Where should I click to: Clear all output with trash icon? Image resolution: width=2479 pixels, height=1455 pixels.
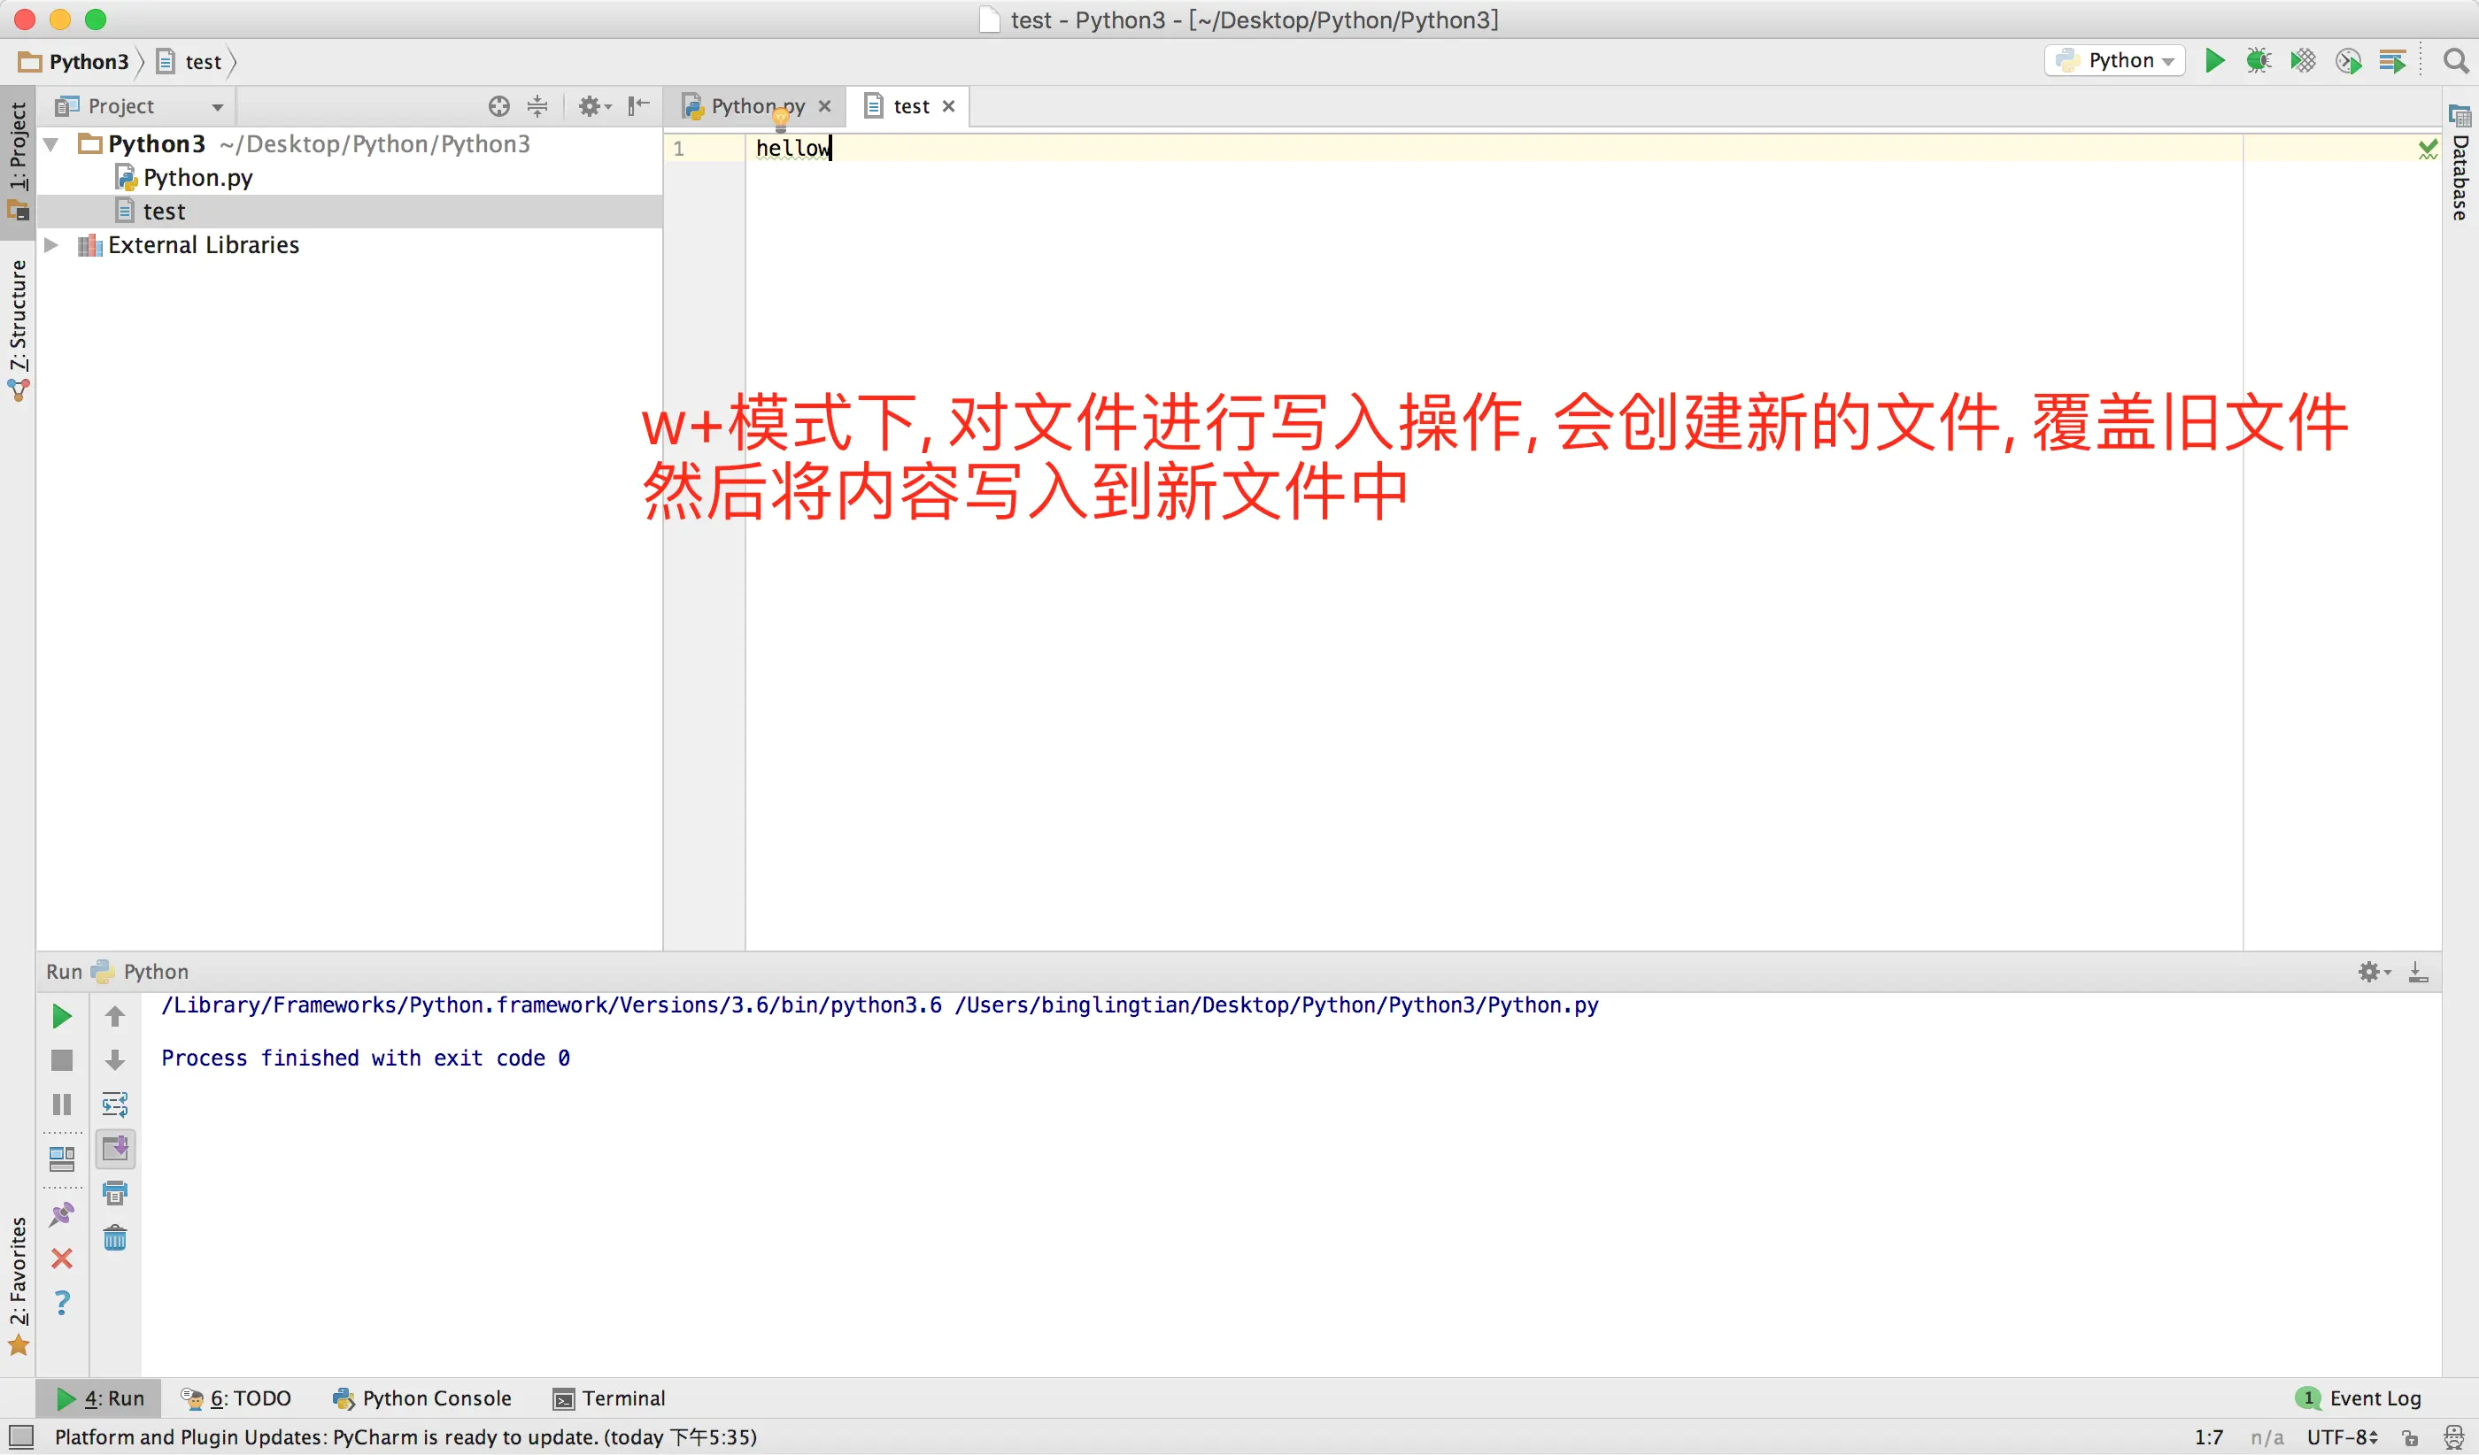coord(115,1236)
